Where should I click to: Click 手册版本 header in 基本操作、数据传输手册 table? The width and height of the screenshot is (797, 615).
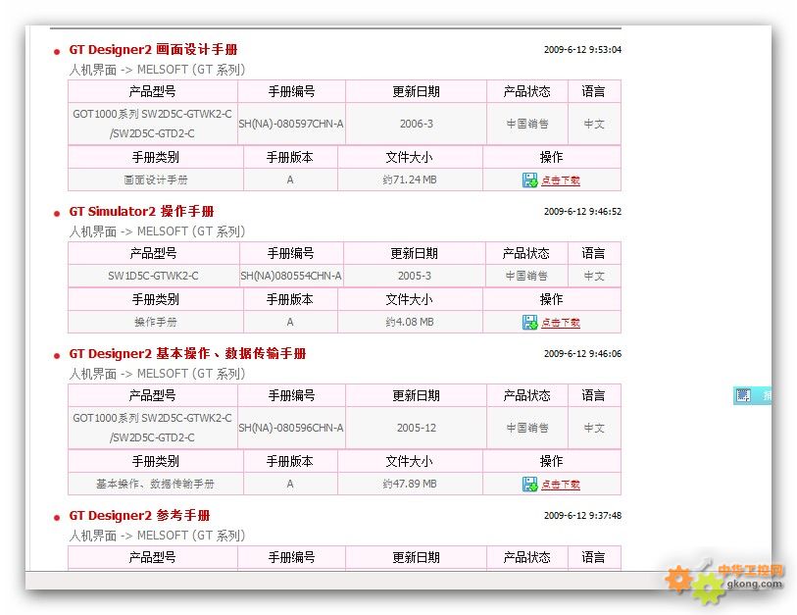coord(290,461)
